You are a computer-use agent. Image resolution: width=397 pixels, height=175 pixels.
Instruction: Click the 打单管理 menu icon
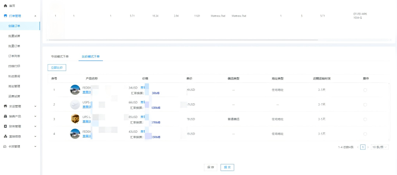pyautogui.click(x=5, y=16)
